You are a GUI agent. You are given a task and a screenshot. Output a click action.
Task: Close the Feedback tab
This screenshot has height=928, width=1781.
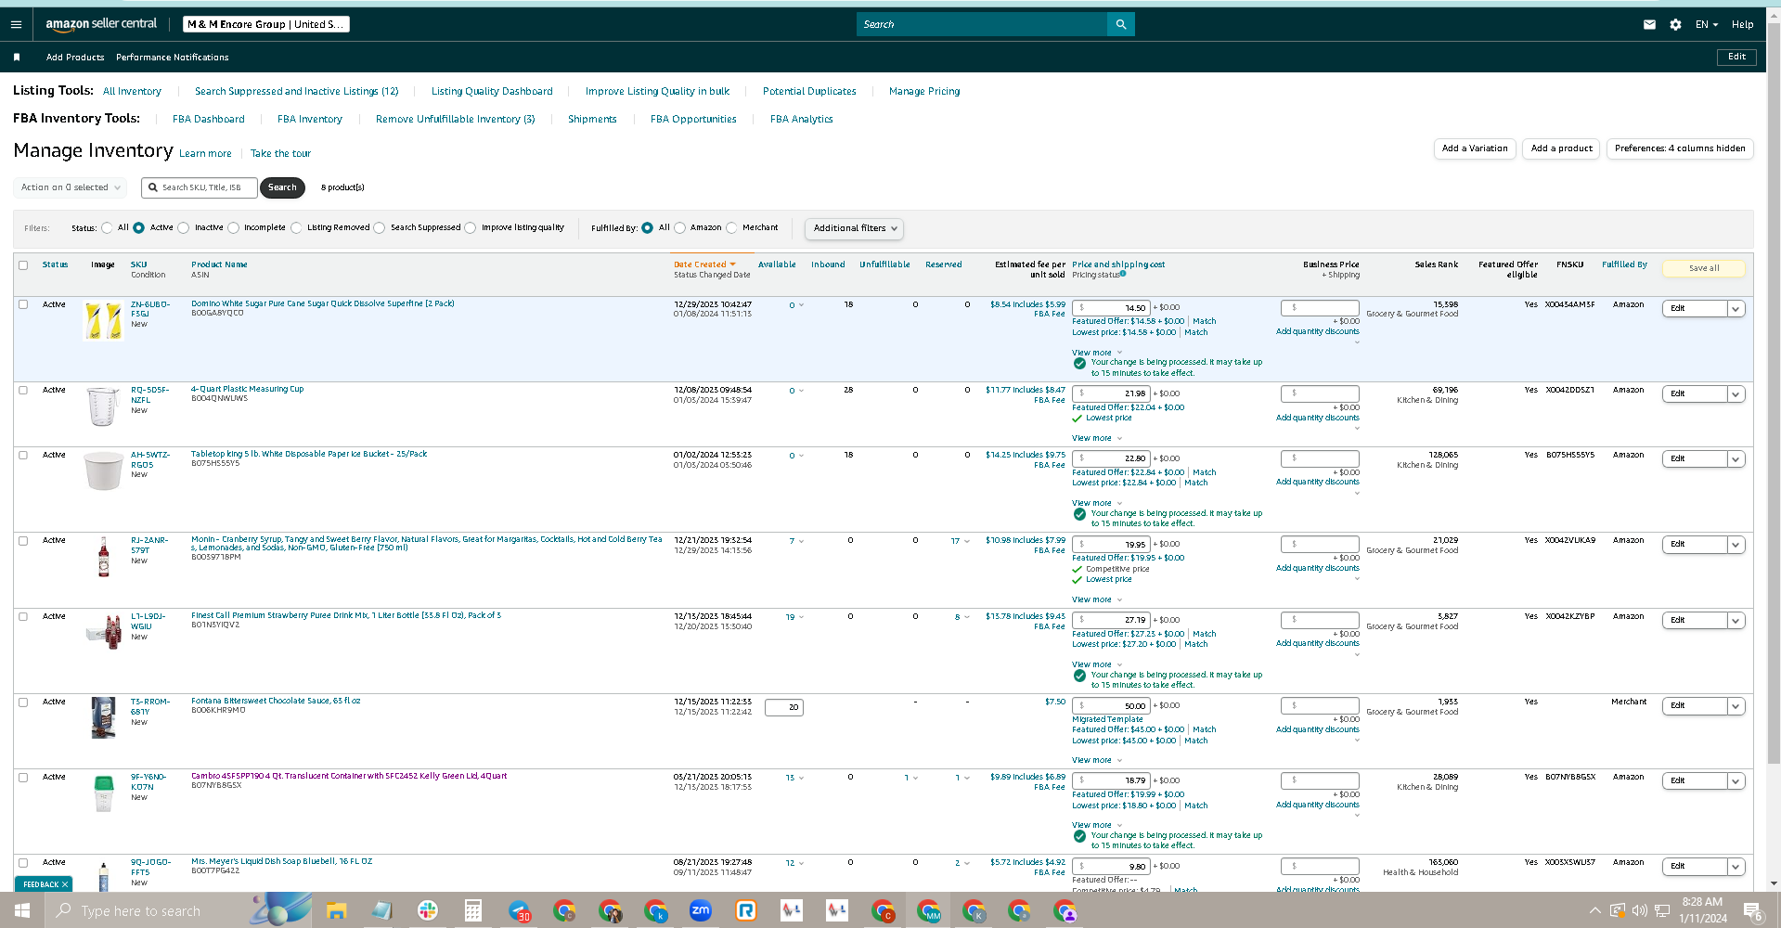point(65,884)
